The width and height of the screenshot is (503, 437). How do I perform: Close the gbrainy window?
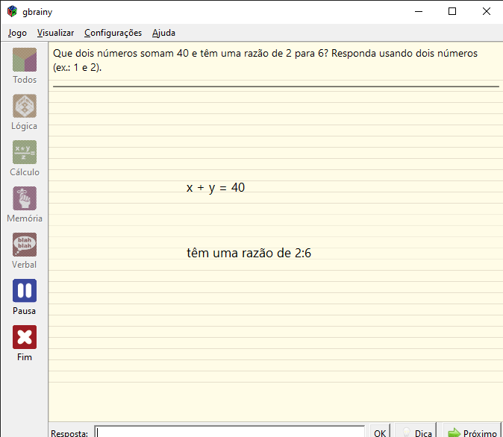tap(486, 11)
